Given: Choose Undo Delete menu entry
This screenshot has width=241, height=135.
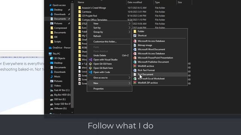Looking at the screenshot, I should click(110, 55).
